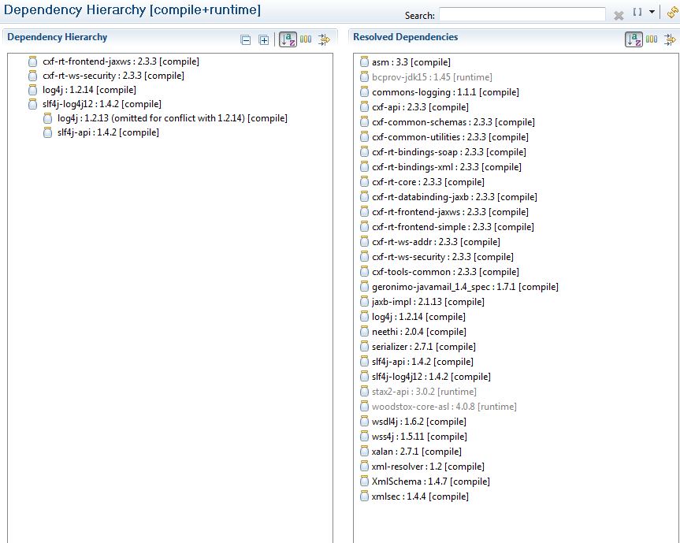Screen dimensions: 680x543
Task: Click jar icon beside cxf-common-schemas
Action: coord(364,122)
